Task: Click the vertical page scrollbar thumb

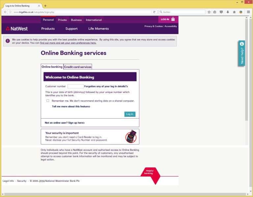Action: (246, 70)
